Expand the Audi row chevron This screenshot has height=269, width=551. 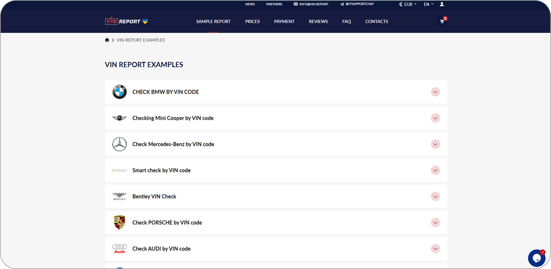tap(435, 249)
